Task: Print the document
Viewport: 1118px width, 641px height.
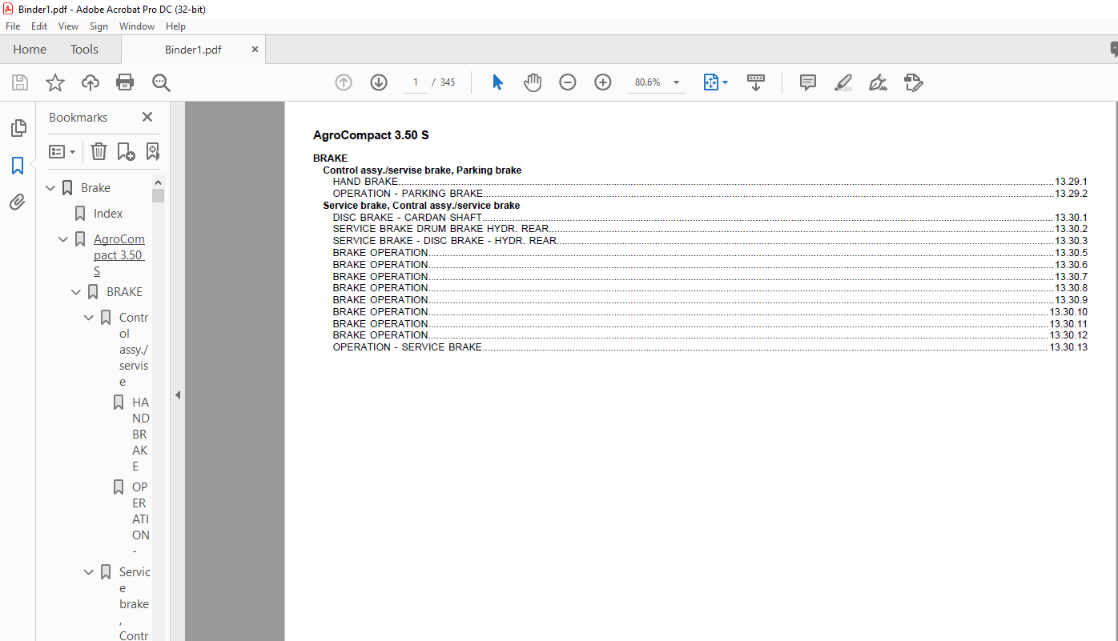Action: tap(125, 82)
